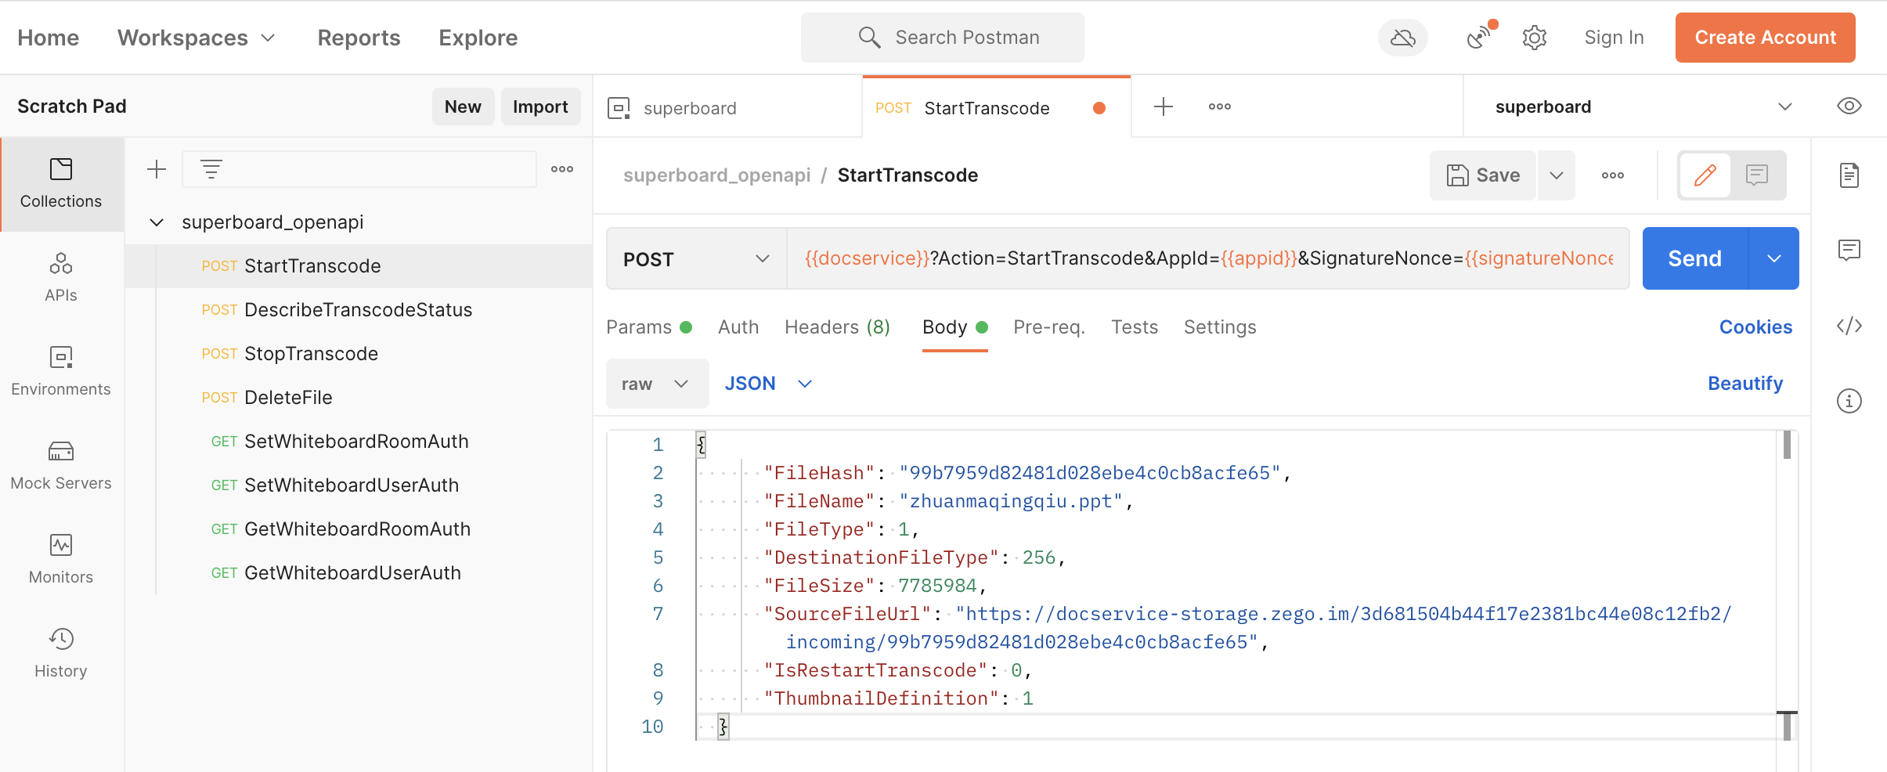Expand the Workspaces dropdown
Viewport: 1887px width, 772px height.
tap(197, 38)
